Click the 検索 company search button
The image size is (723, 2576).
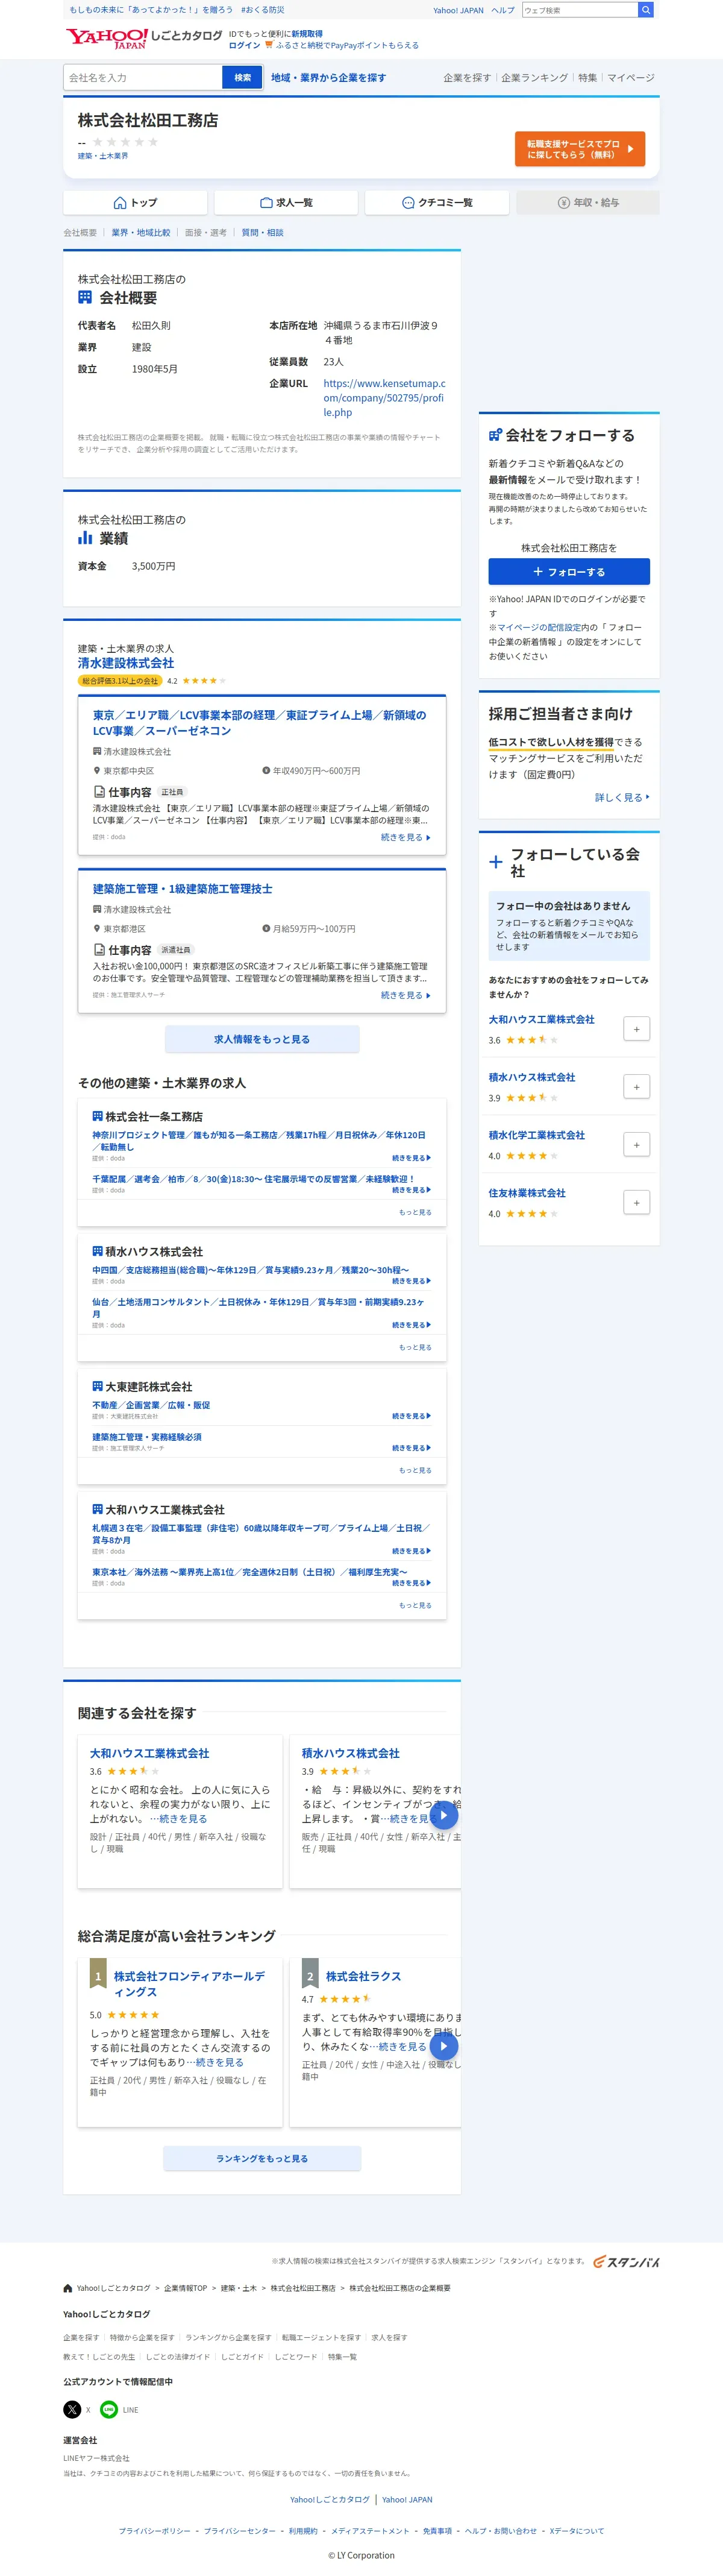point(243,78)
